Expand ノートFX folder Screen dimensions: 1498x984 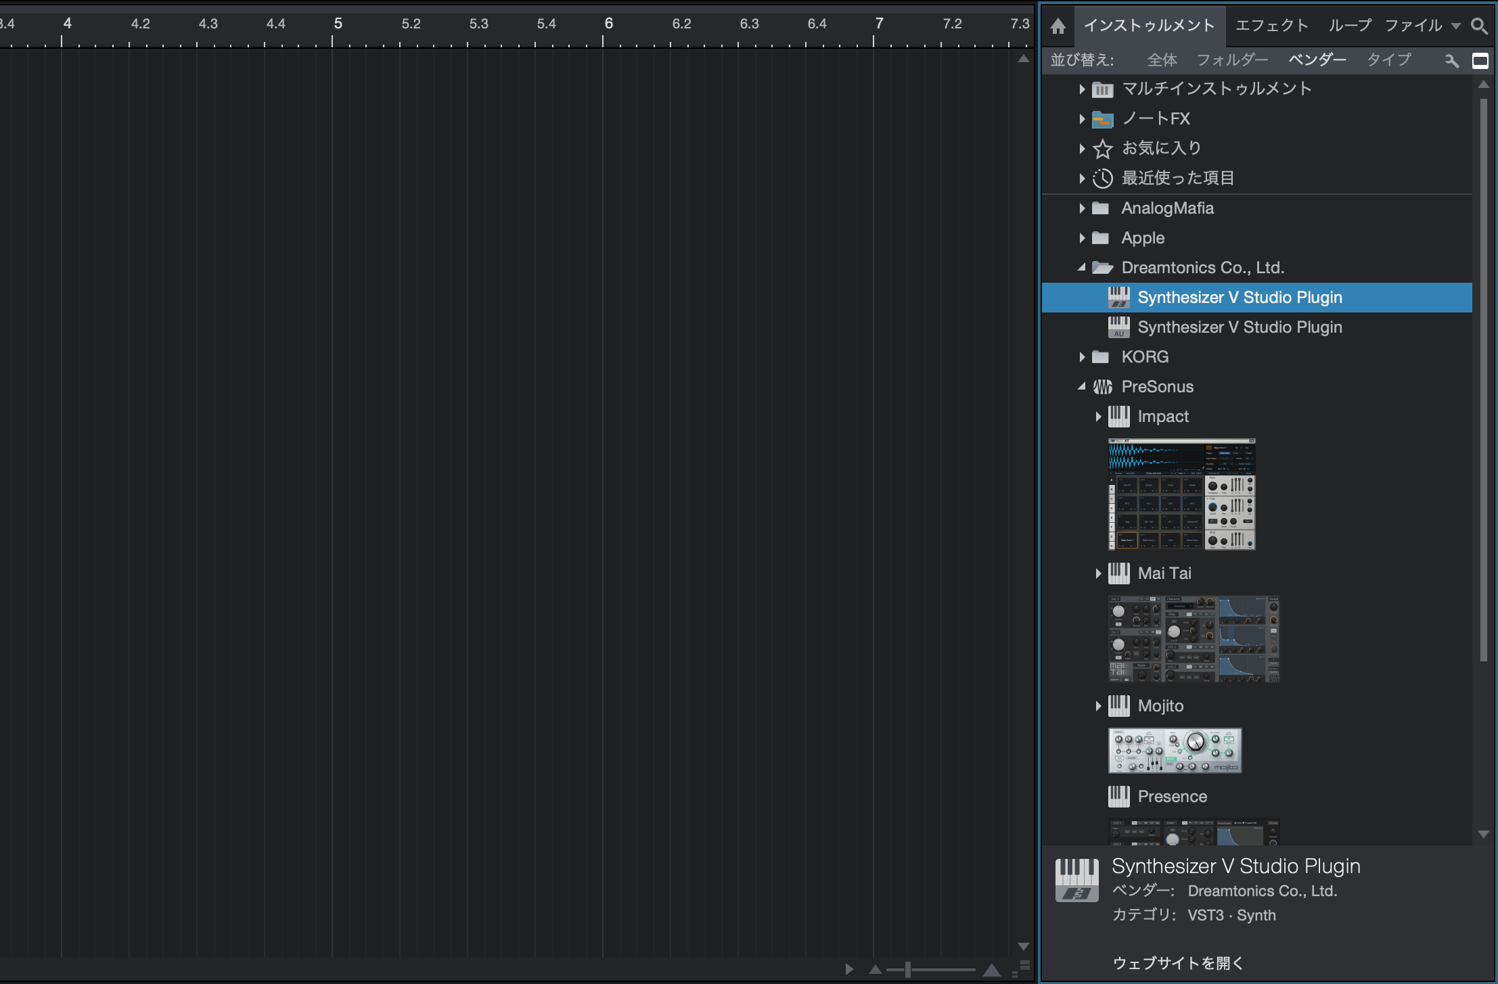[1082, 119]
